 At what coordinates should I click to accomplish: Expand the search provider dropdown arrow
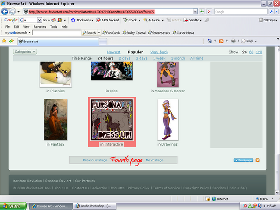tap(276, 12)
